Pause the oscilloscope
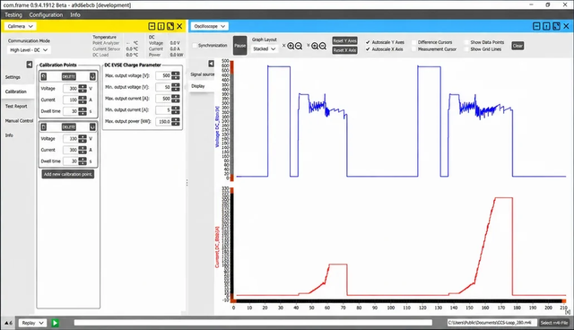 [x=239, y=46]
